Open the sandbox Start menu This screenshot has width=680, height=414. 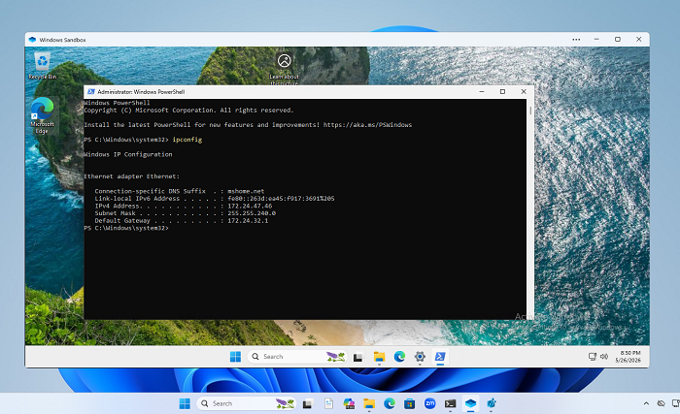click(x=235, y=357)
